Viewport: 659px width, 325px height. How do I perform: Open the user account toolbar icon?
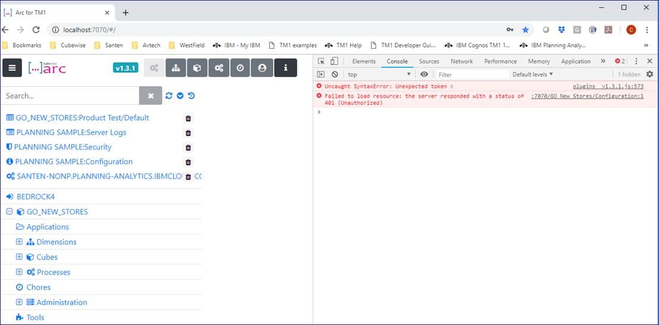pyautogui.click(x=263, y=68)
